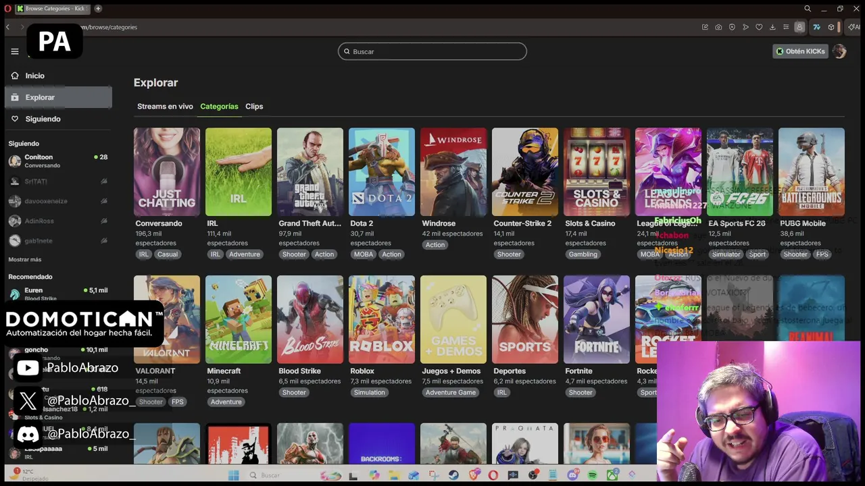The width and height of the screenshot is (865, 486).
Task: Click the browser tab search magnifier
Action: (x=808, y=9)
